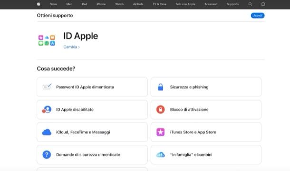Viewport: 290px width, 171px height.
Task: Click the blue iCloud cloud icon
Action: [47, 132]
